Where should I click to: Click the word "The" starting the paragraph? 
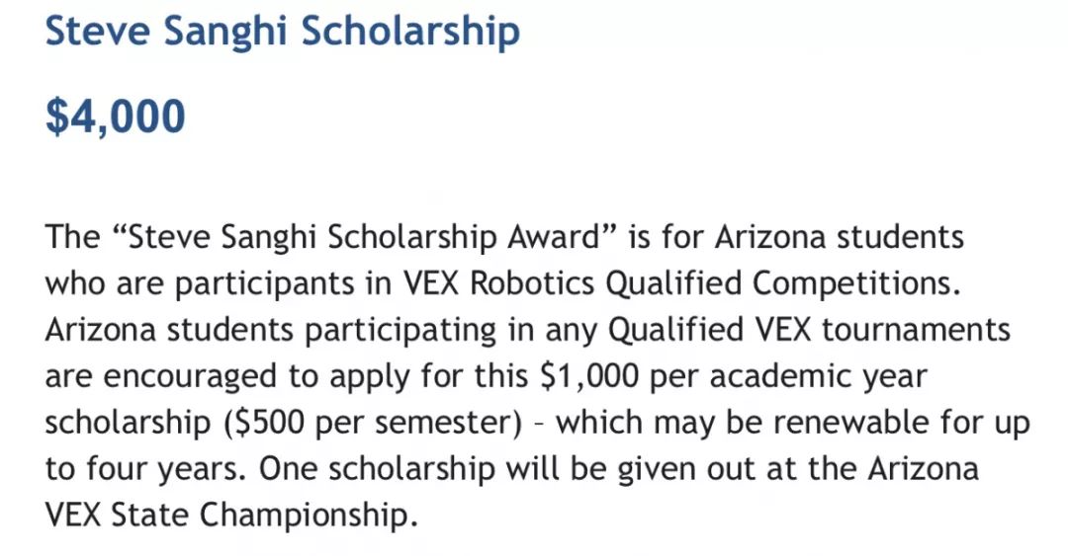pos(72,237)
